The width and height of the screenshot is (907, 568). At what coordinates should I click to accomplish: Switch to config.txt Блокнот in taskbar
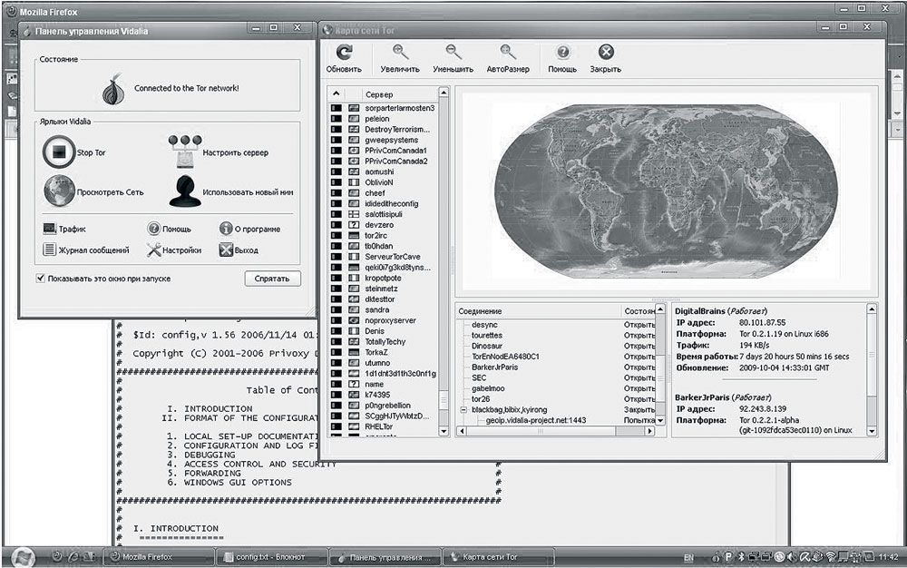point(269,556)
